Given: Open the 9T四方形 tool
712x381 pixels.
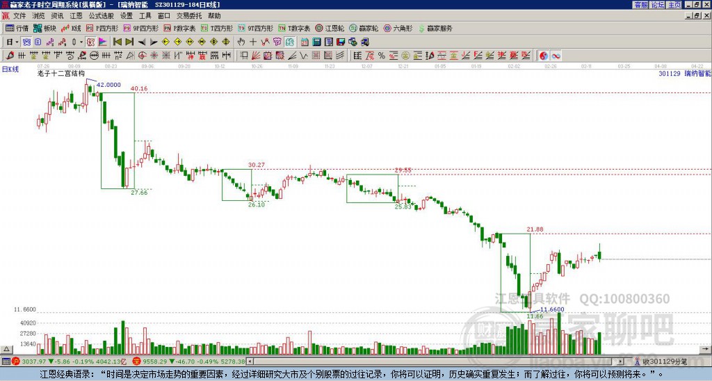Looking at the screenshot, I should pyautogui.click(x=256, y=28).
